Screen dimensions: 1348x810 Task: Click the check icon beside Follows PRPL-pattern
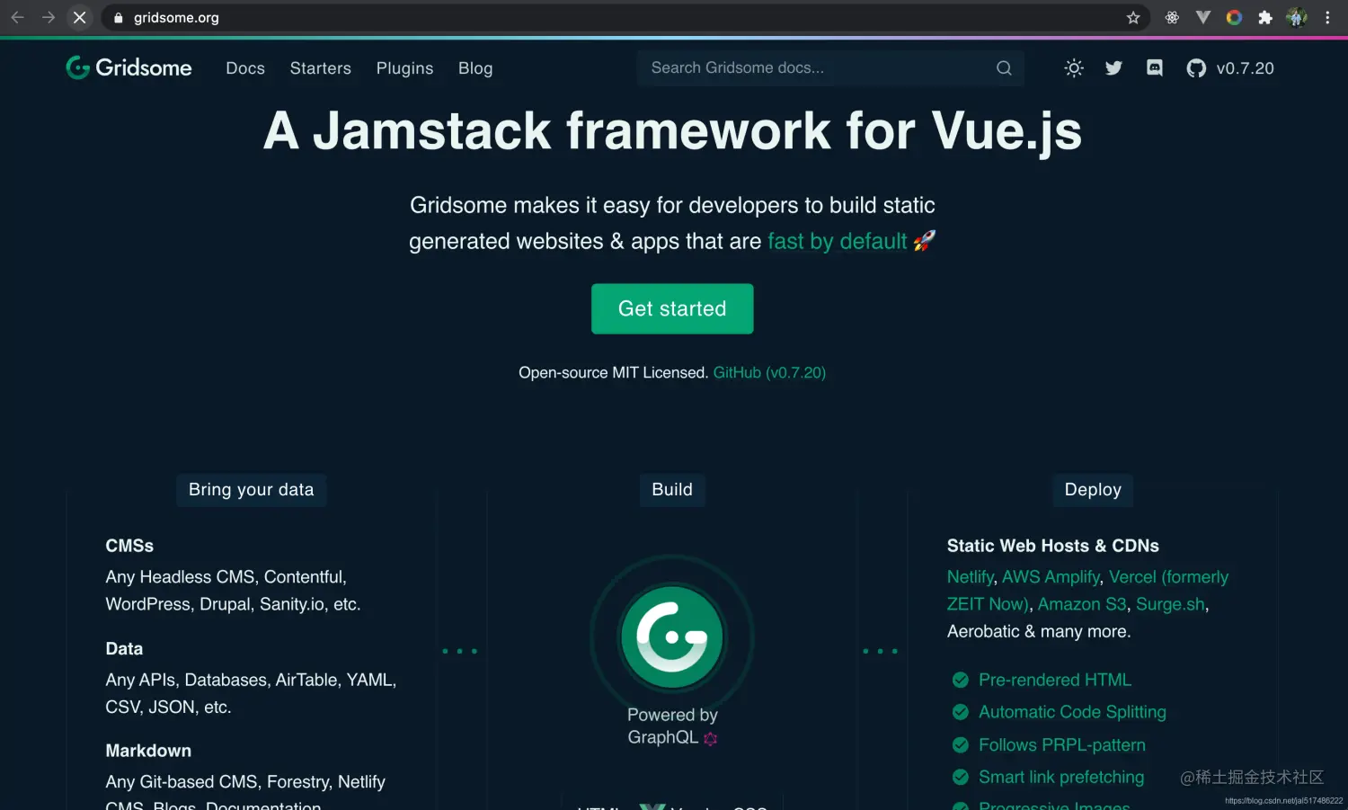961,744
